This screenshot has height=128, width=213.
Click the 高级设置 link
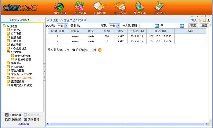tap(24, 124)
